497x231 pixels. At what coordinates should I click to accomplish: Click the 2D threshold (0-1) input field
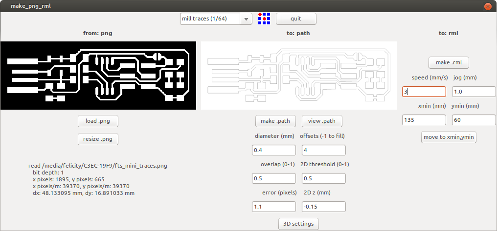pyautogui.click(x=324, y=178)
